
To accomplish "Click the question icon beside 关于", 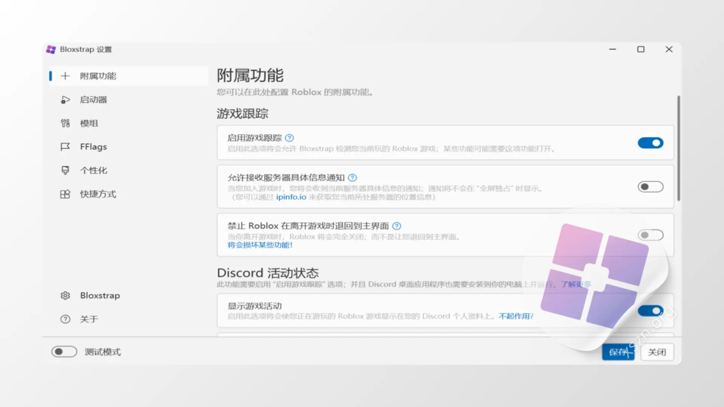I will click(65, 319).
